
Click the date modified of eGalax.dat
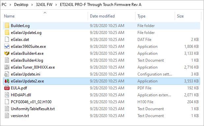click(x=107, y=40)
